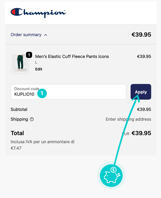Viewport: 161px width, 198px height.
Task: Focus the Discount code input field
Action: coord(77,92)
